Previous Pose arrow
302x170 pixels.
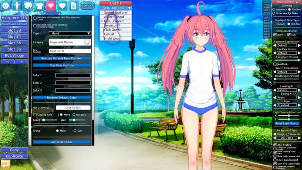[275, 105]
